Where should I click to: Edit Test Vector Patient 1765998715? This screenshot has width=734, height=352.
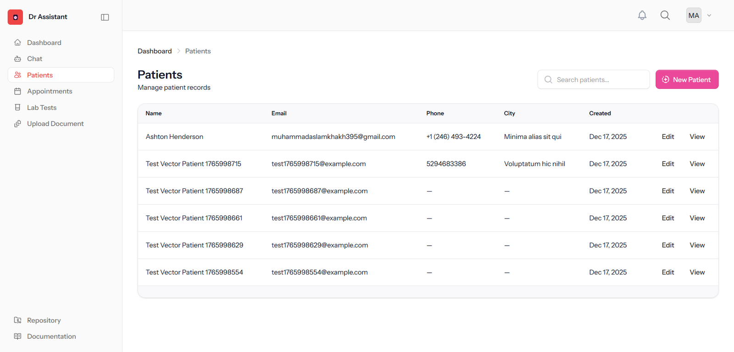coord(668,164)
